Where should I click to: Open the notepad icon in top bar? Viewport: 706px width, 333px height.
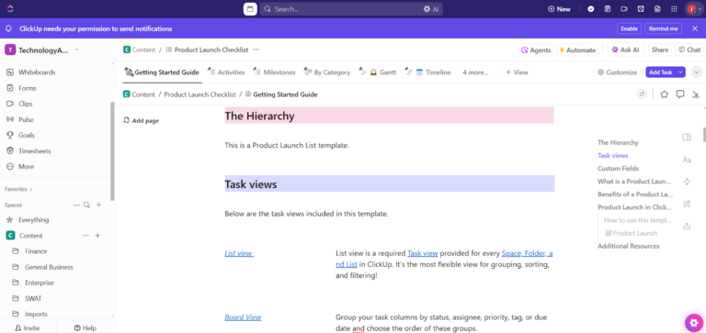point(608,9)
